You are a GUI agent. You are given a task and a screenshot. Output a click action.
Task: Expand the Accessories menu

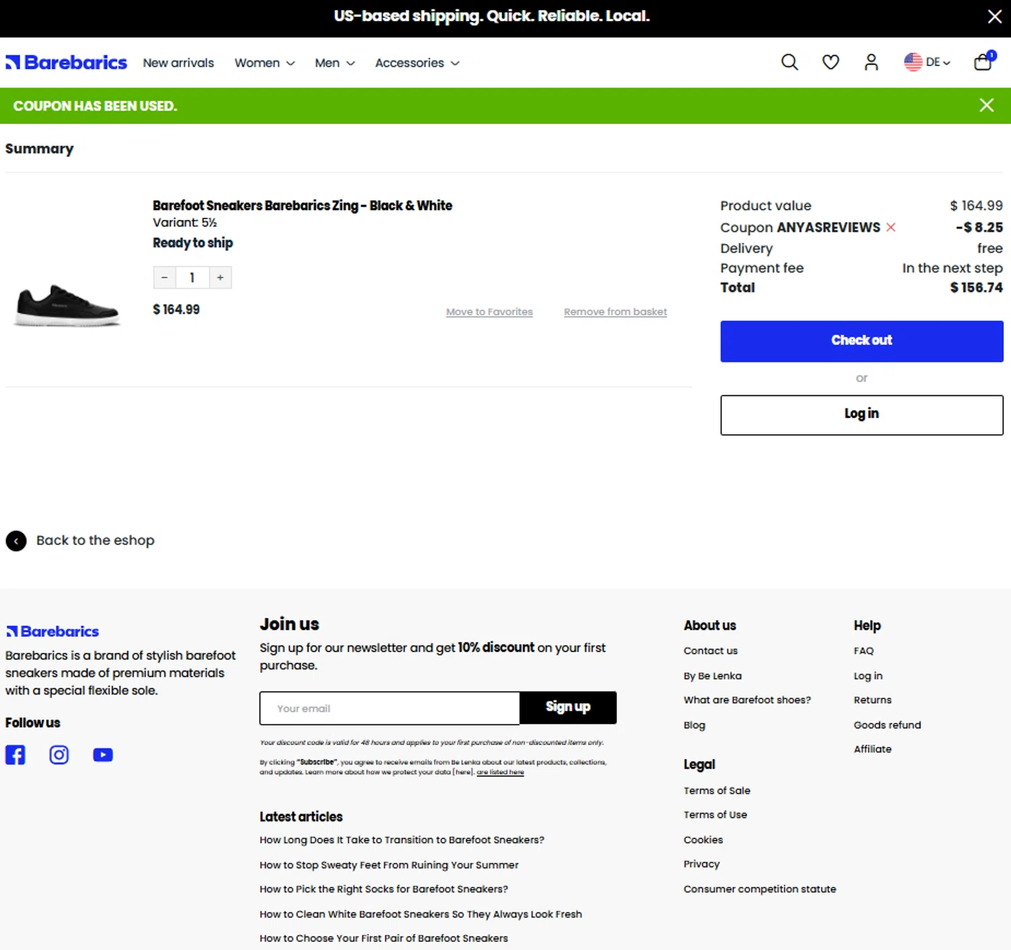[417, 63]
